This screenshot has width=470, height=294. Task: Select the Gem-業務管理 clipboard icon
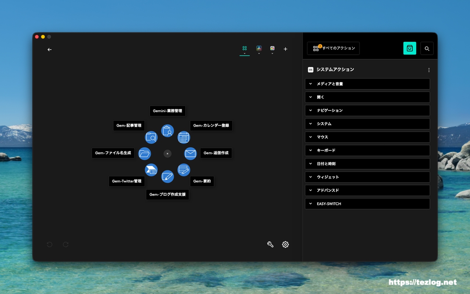point(168,131)
